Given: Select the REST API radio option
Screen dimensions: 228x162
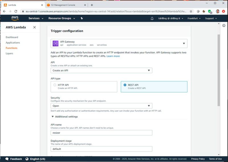Looking at the screenshot, I should pos(125,85).
